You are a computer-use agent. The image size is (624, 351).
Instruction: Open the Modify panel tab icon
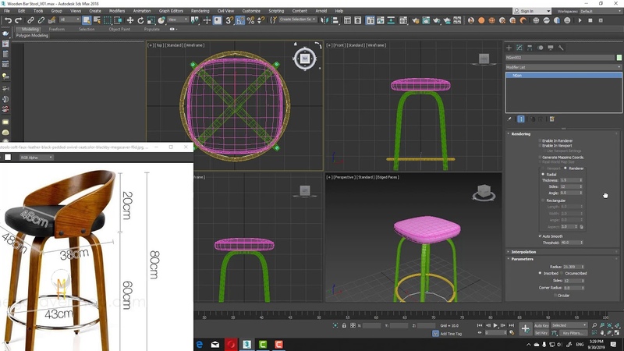(x=520, y=48)
